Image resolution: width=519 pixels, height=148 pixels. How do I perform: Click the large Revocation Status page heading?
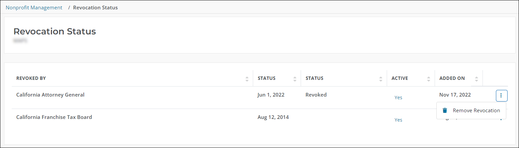pos(55,31)
